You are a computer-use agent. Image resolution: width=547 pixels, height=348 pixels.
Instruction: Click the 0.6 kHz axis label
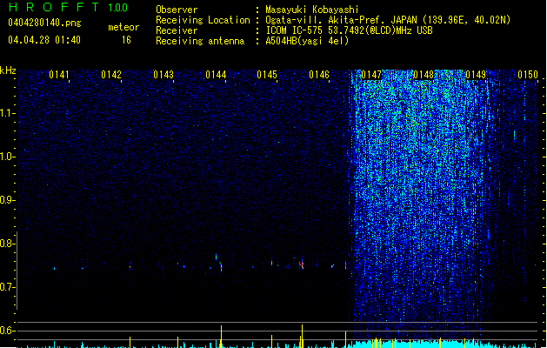7,331
